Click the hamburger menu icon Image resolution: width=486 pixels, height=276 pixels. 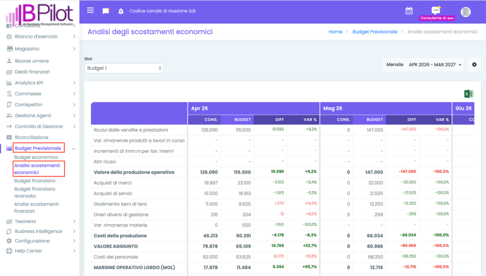point(91,10)
